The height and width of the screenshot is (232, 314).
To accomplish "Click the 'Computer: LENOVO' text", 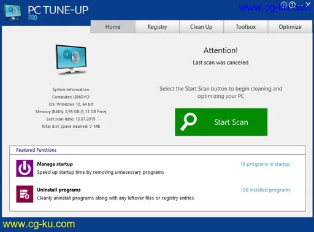I will point(71,97).
